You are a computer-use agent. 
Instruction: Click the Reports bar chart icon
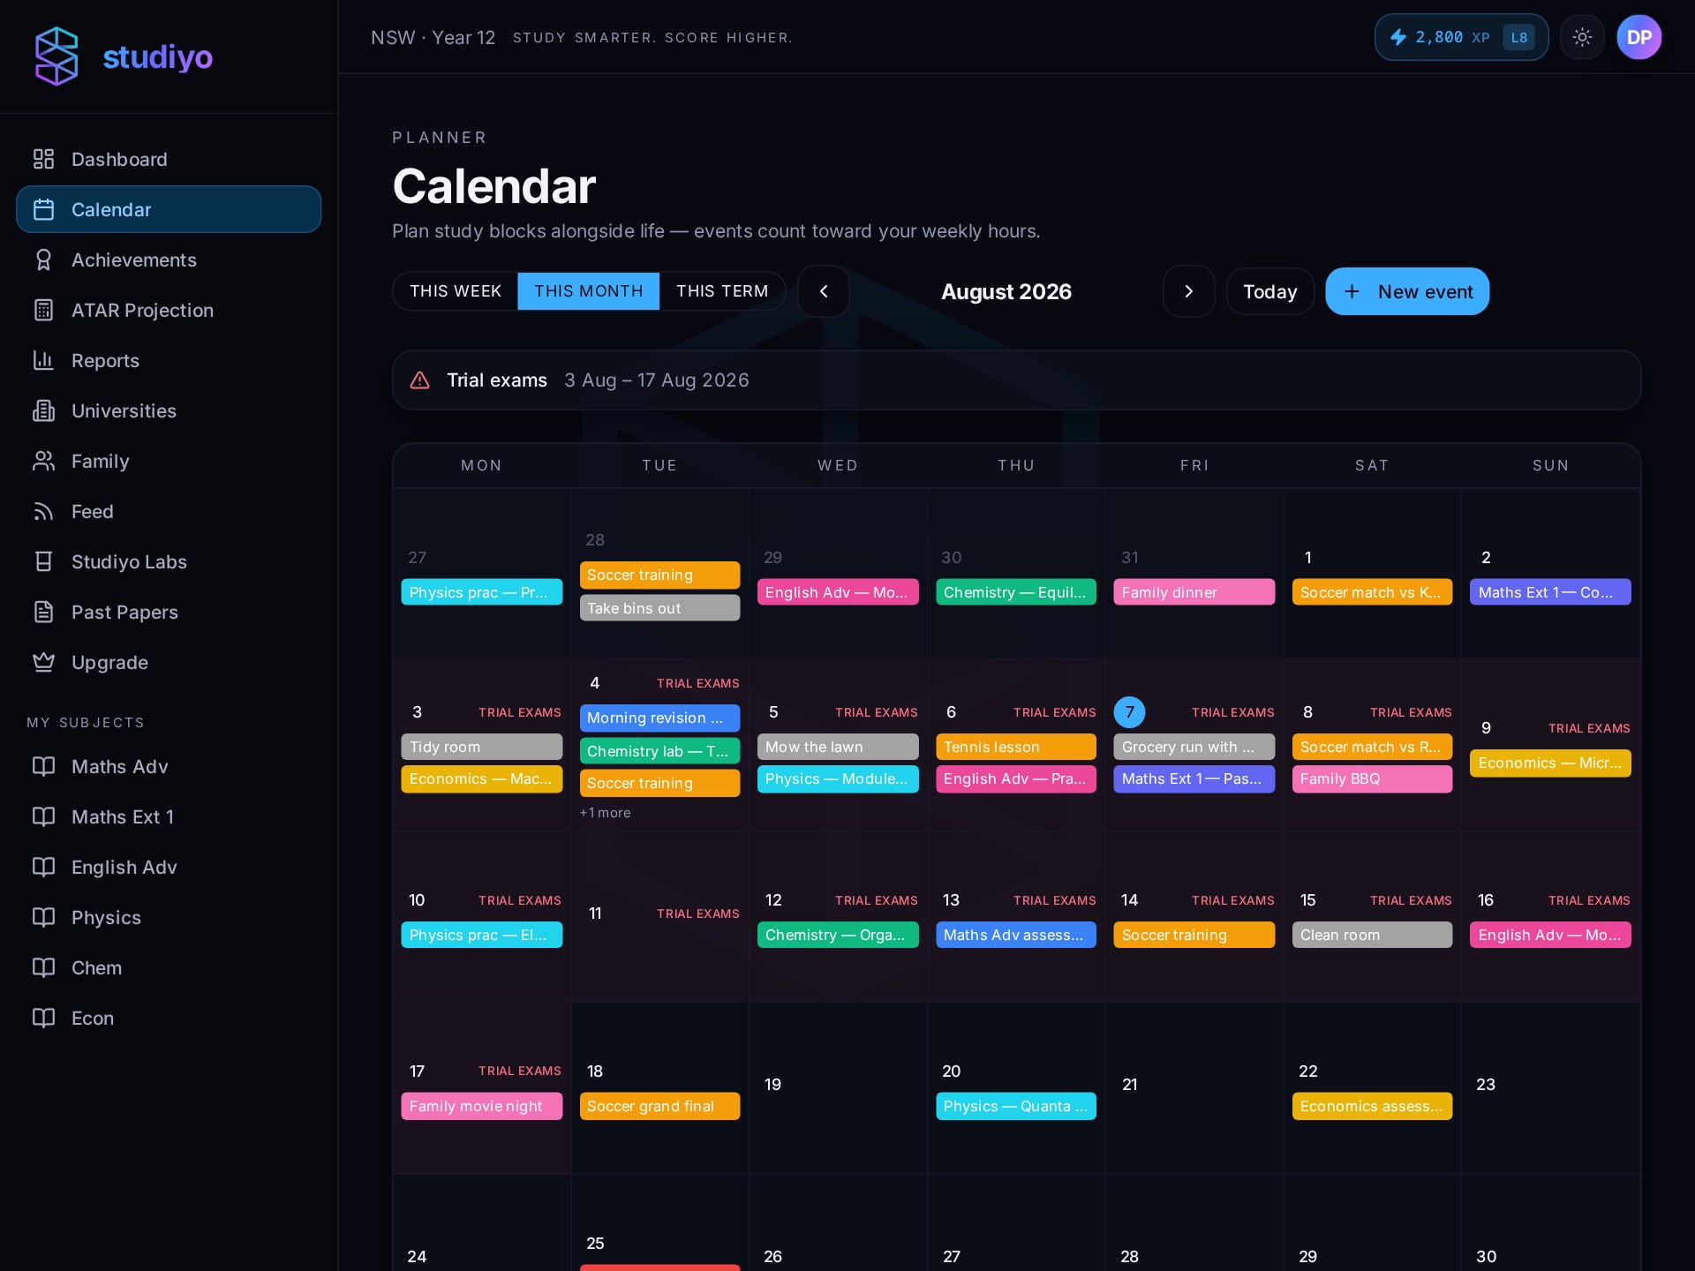pyautogui.click(x=43, y=360)
